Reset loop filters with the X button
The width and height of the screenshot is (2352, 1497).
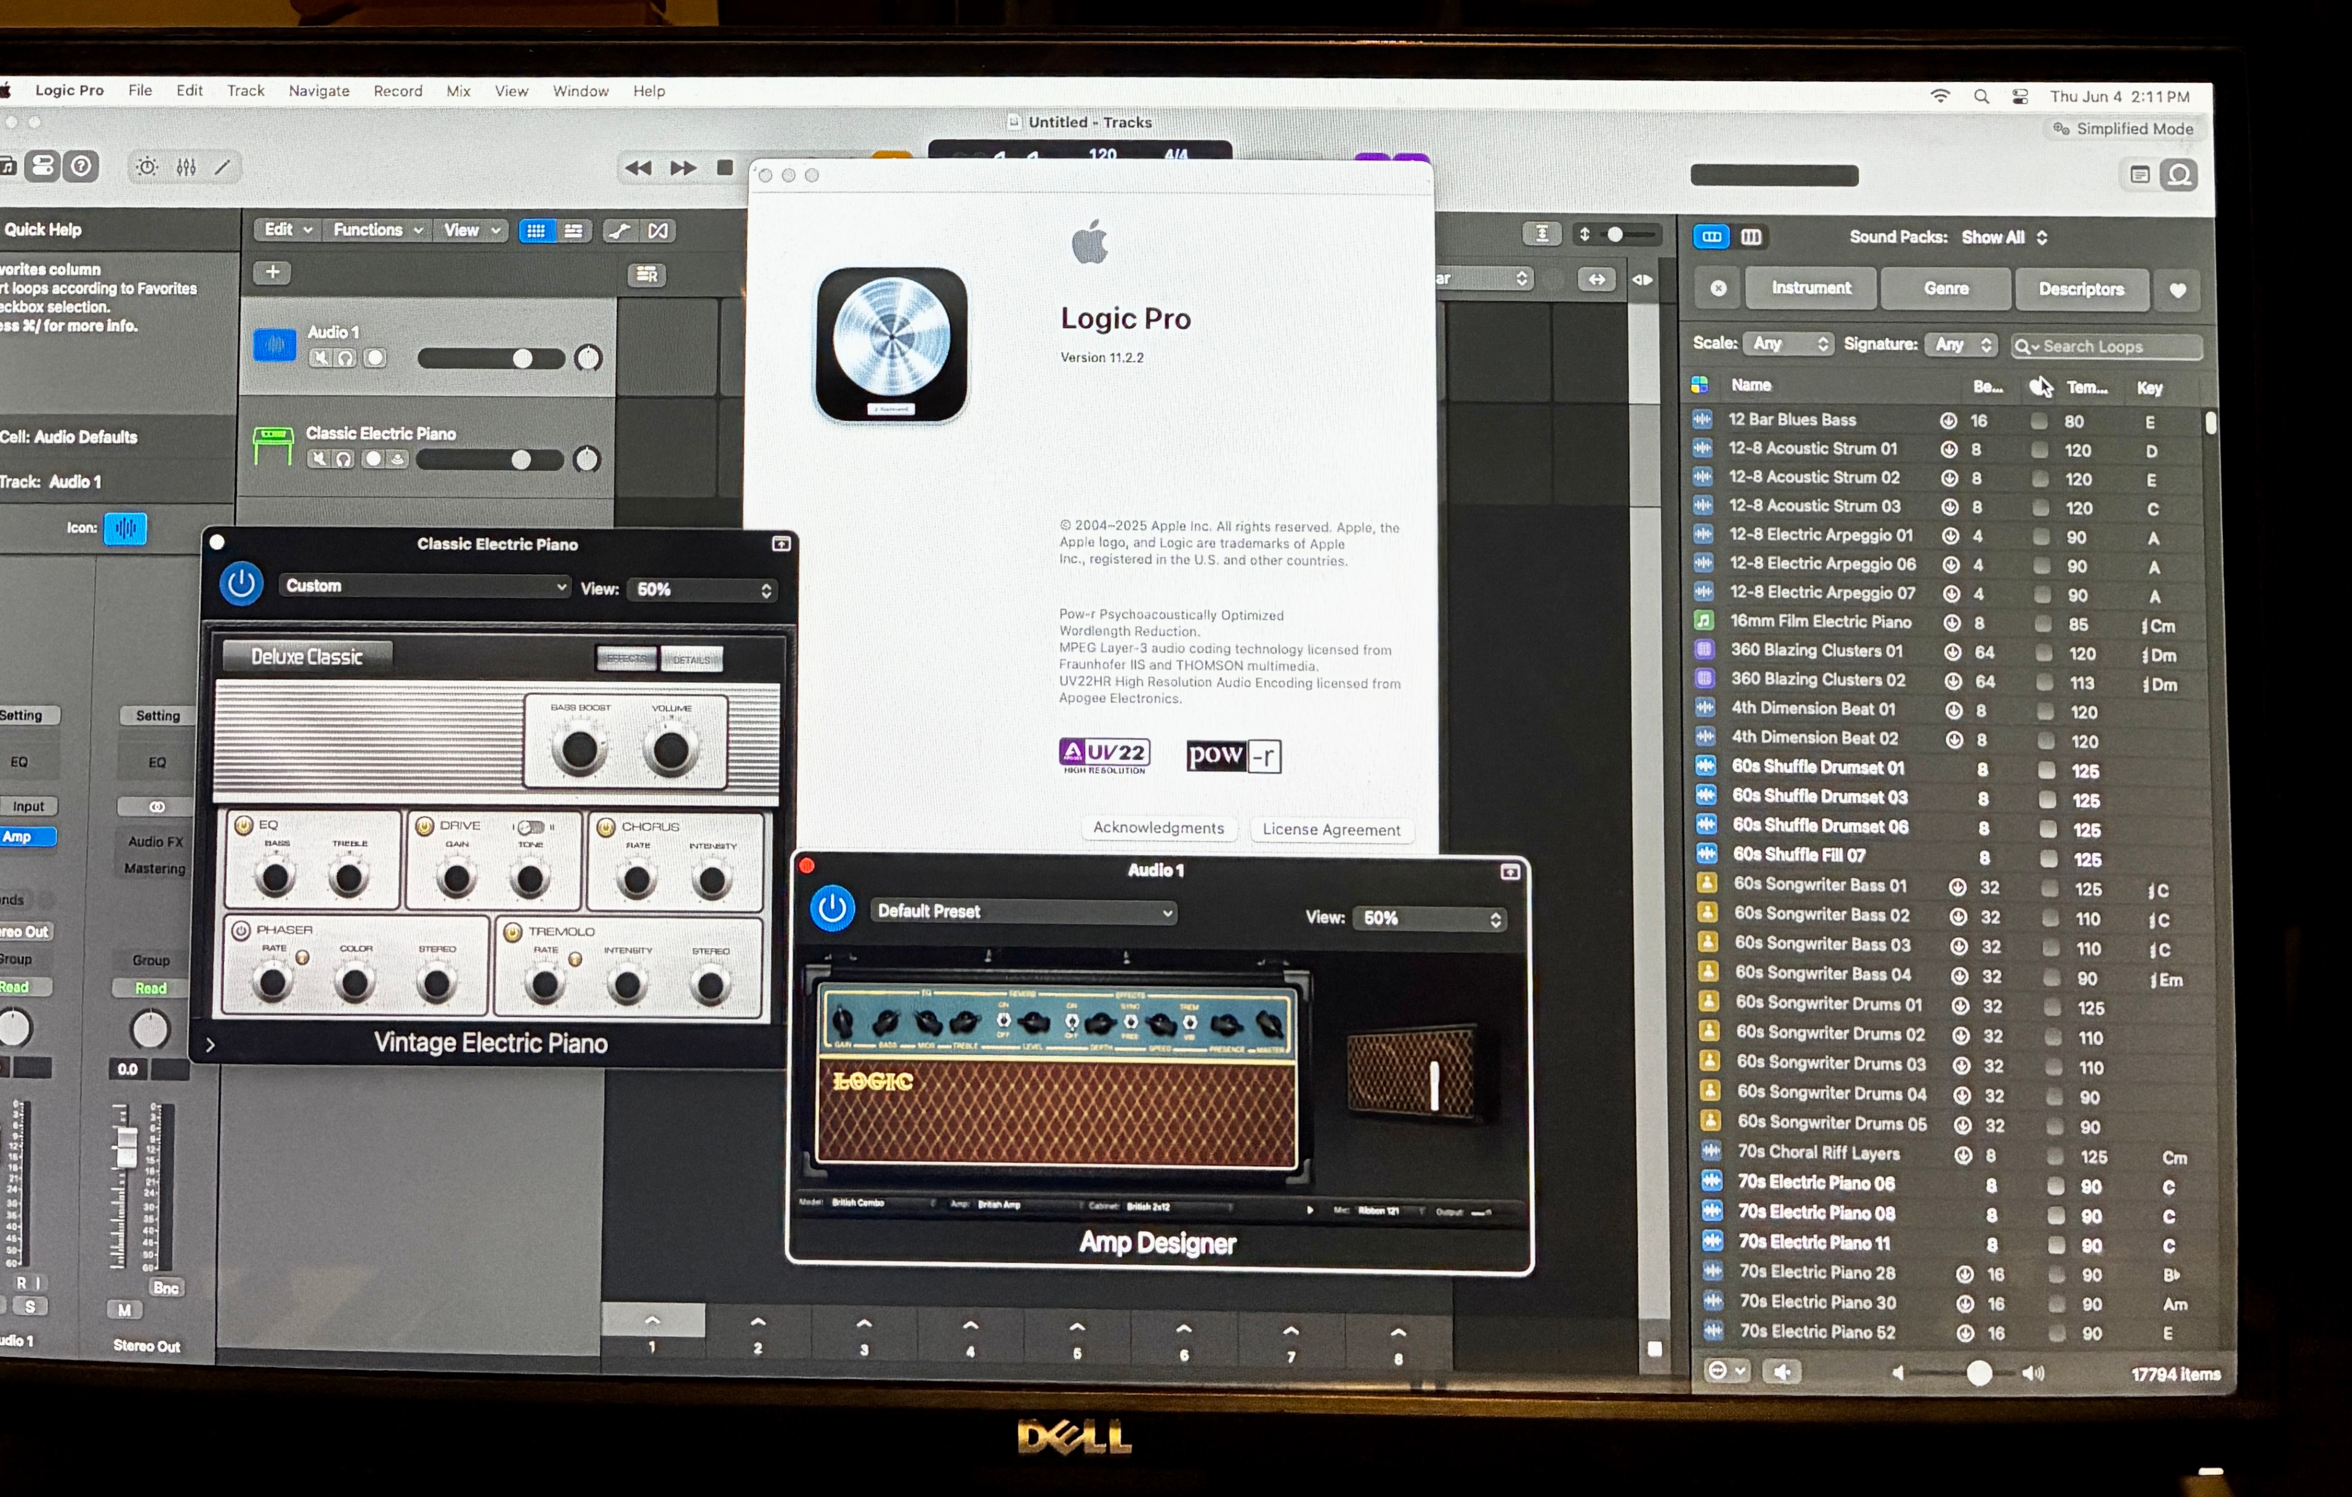[x=1718, y=288]
